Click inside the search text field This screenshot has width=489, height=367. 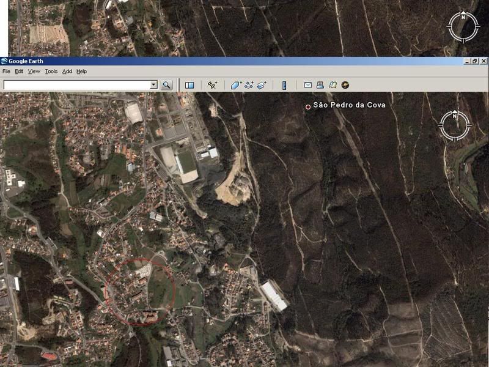click(x=77, y=85)
